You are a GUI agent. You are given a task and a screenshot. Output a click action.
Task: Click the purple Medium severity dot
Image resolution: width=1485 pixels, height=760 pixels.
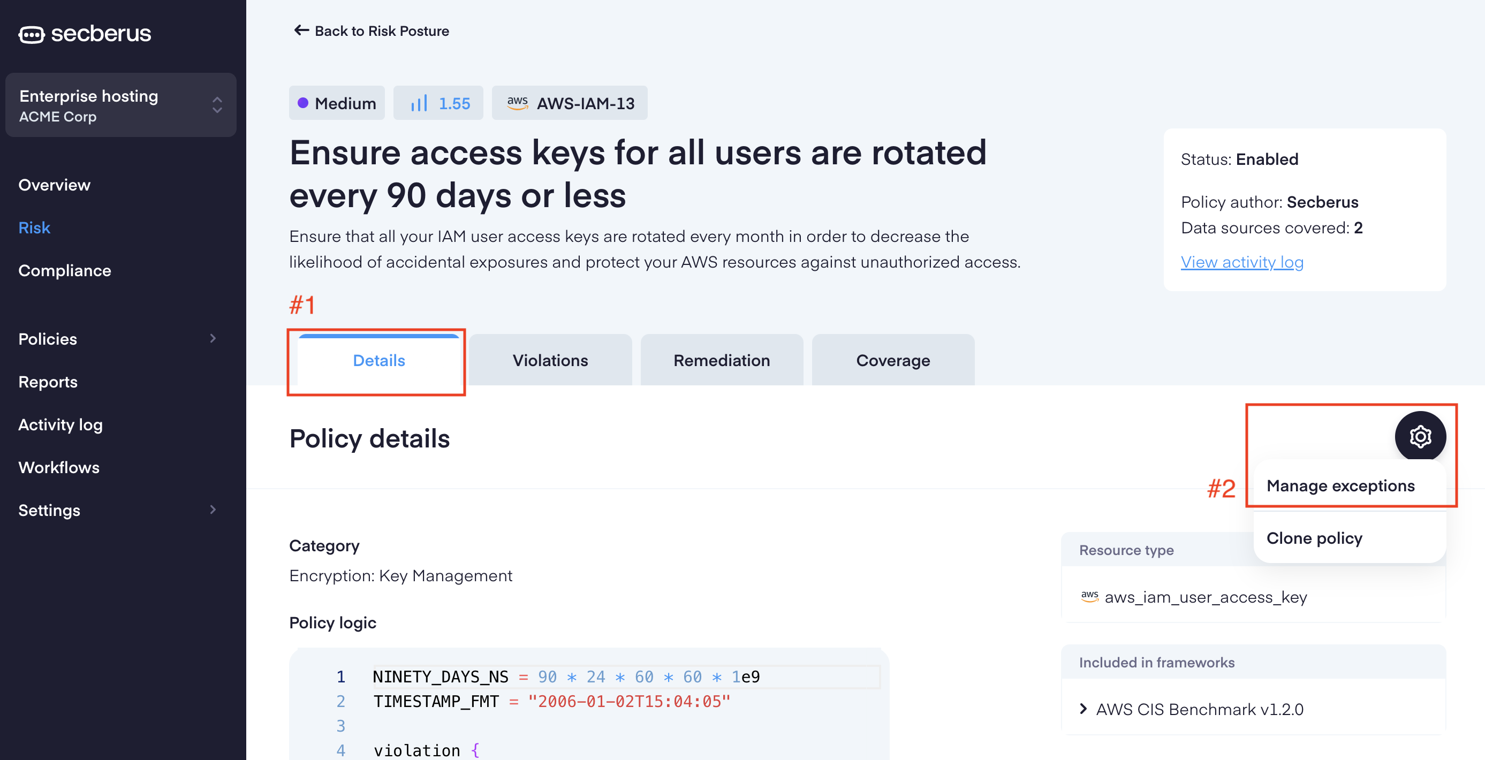(302, 103)
